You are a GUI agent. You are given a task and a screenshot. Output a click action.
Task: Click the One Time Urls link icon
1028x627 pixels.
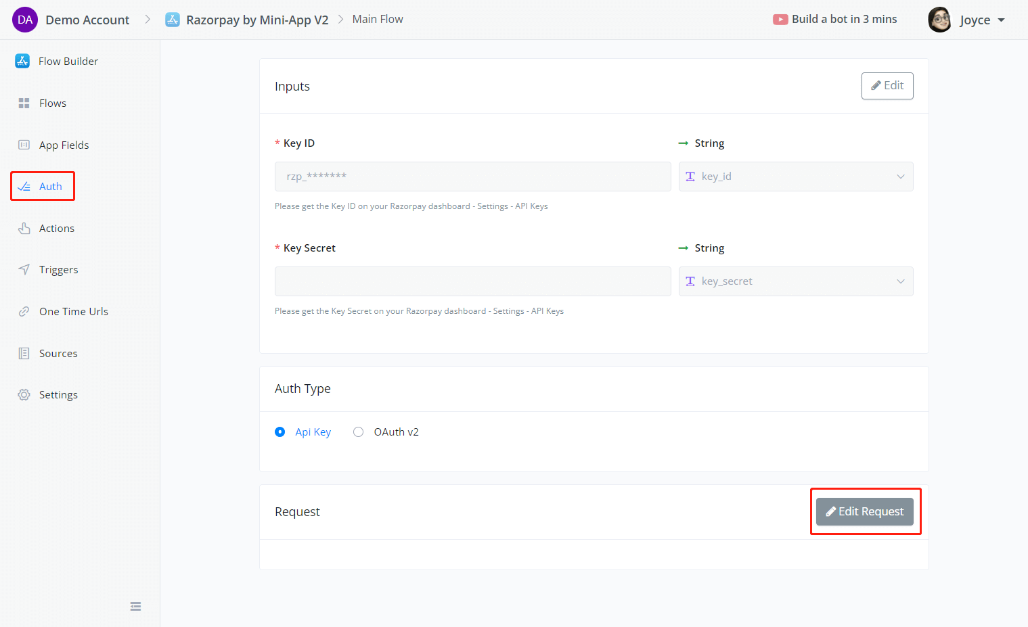pyautogui.click(x=24, y=312)
